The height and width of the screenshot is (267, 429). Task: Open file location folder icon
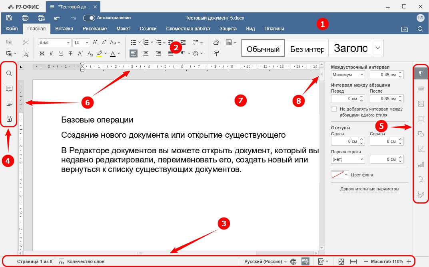[x=404, y=29]
